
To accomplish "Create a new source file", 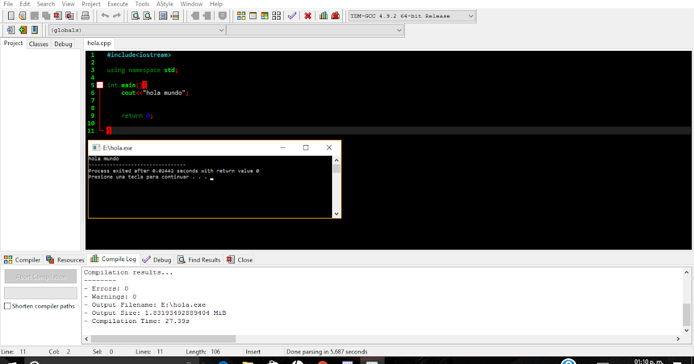I will tap(10, 16).
